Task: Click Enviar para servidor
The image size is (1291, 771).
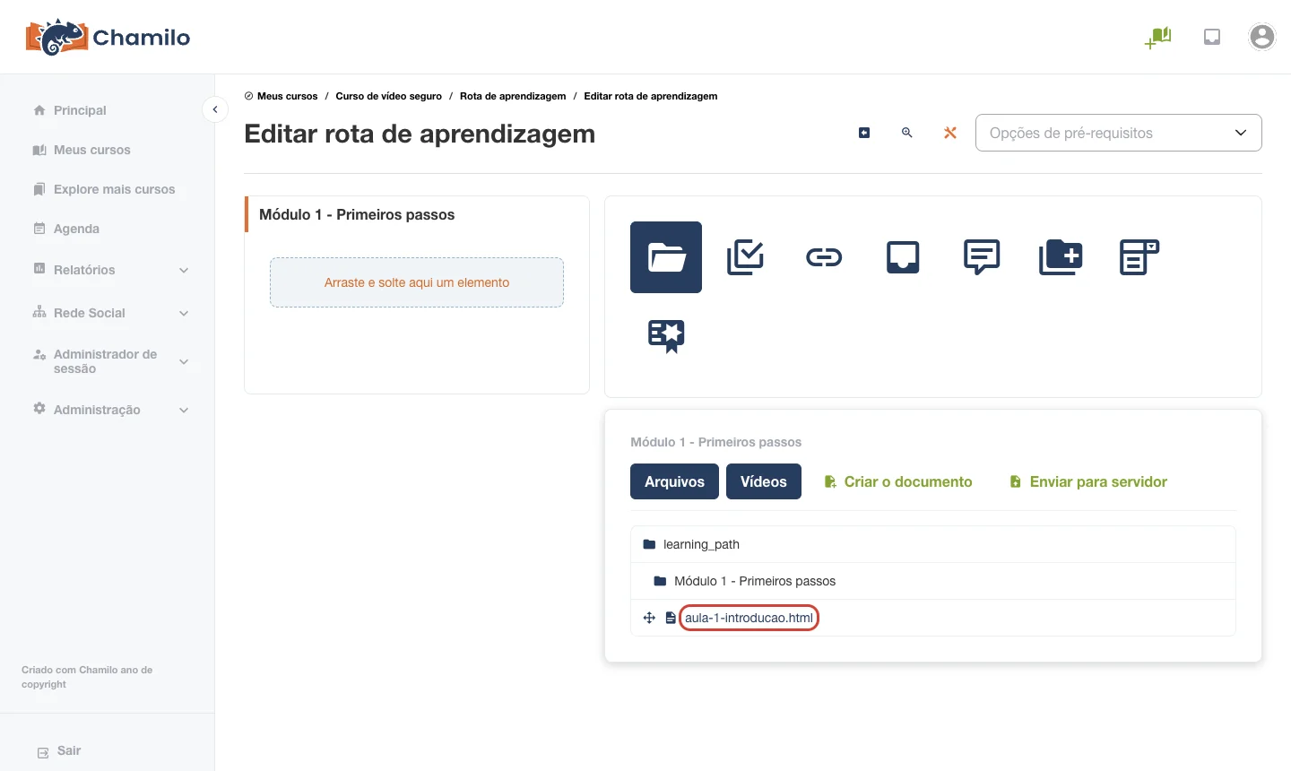Action: [1088, 481]
